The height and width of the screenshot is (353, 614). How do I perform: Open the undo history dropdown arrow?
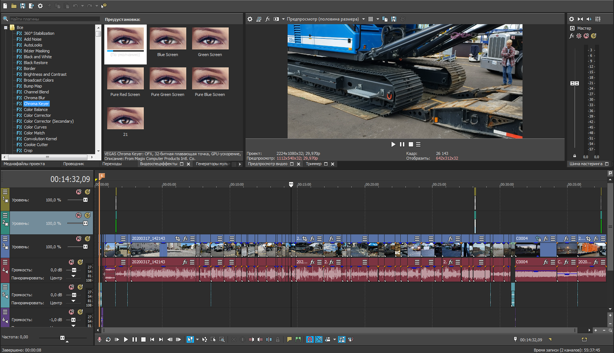click(x=82, y=6)
